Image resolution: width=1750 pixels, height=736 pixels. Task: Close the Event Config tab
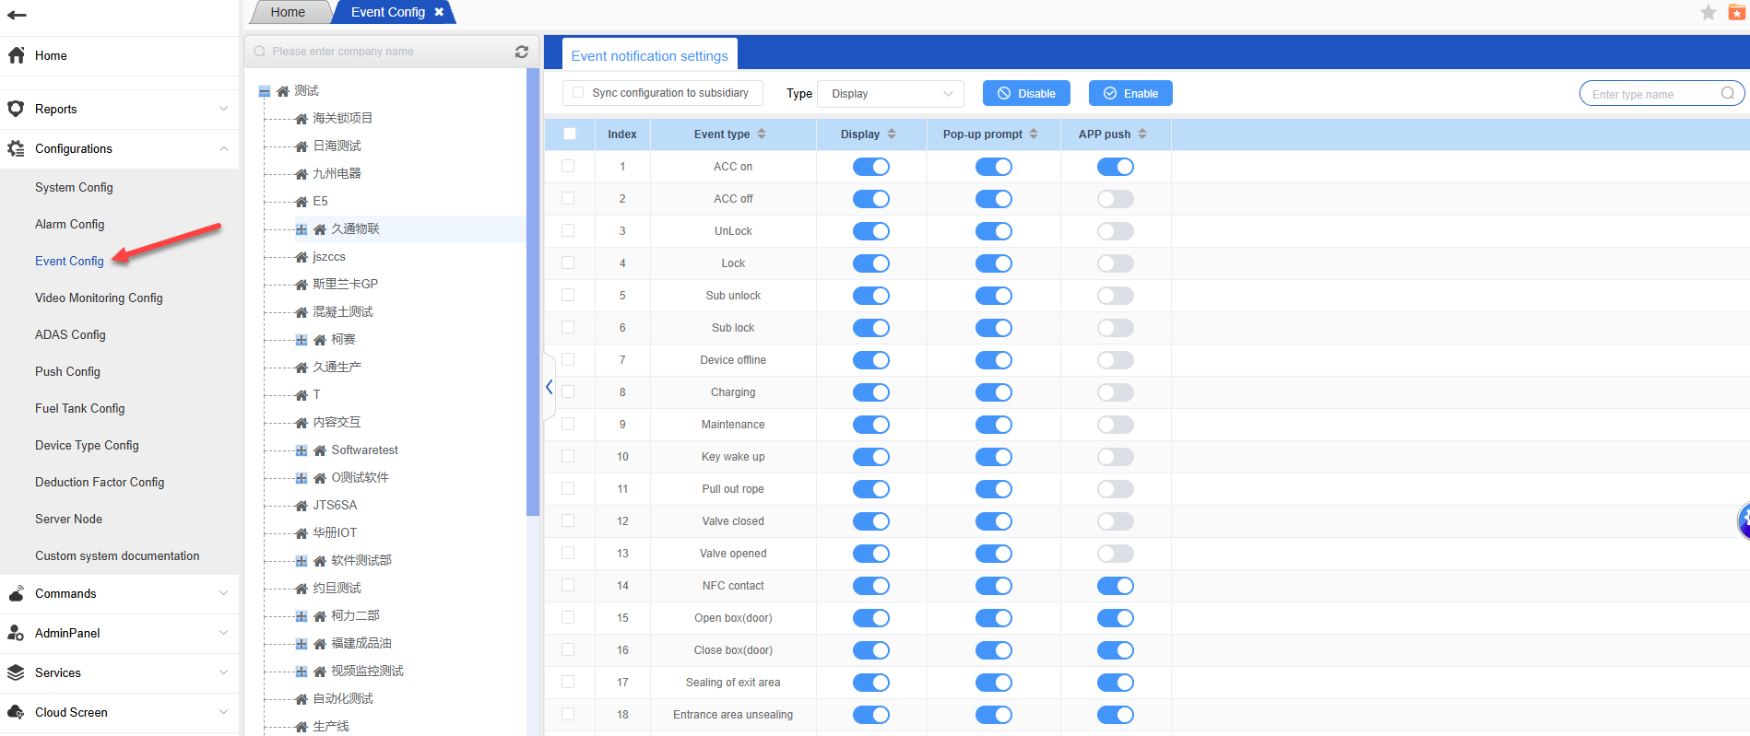(439, 12)
